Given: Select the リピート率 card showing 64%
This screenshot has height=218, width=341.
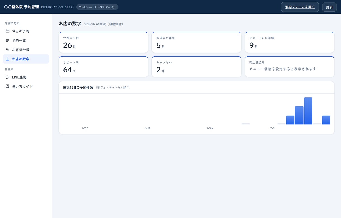Looking at the screenshot, I should point(103,67).
